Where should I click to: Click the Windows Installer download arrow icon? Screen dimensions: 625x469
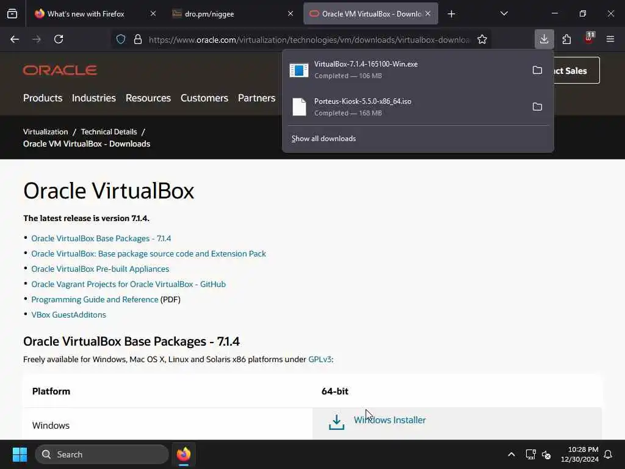coord(336,422)
